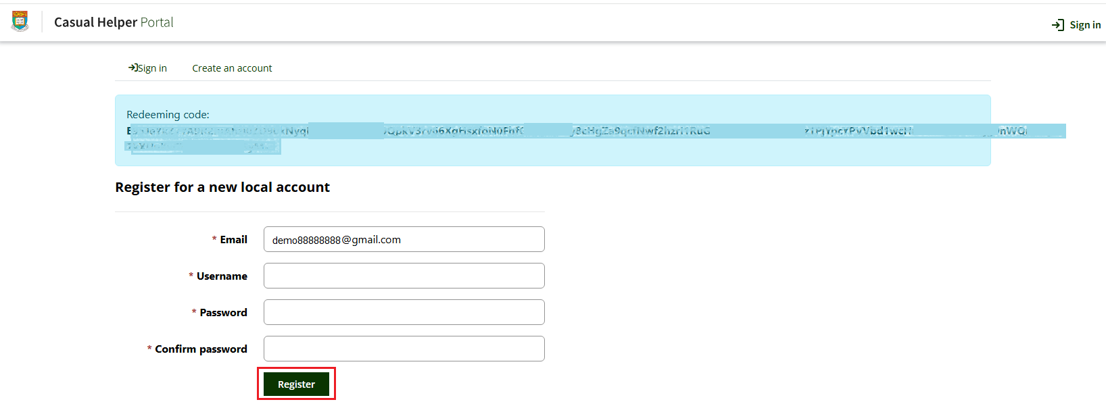
Task: Click the Confirm password field label
Action: (x=201, y=349)
